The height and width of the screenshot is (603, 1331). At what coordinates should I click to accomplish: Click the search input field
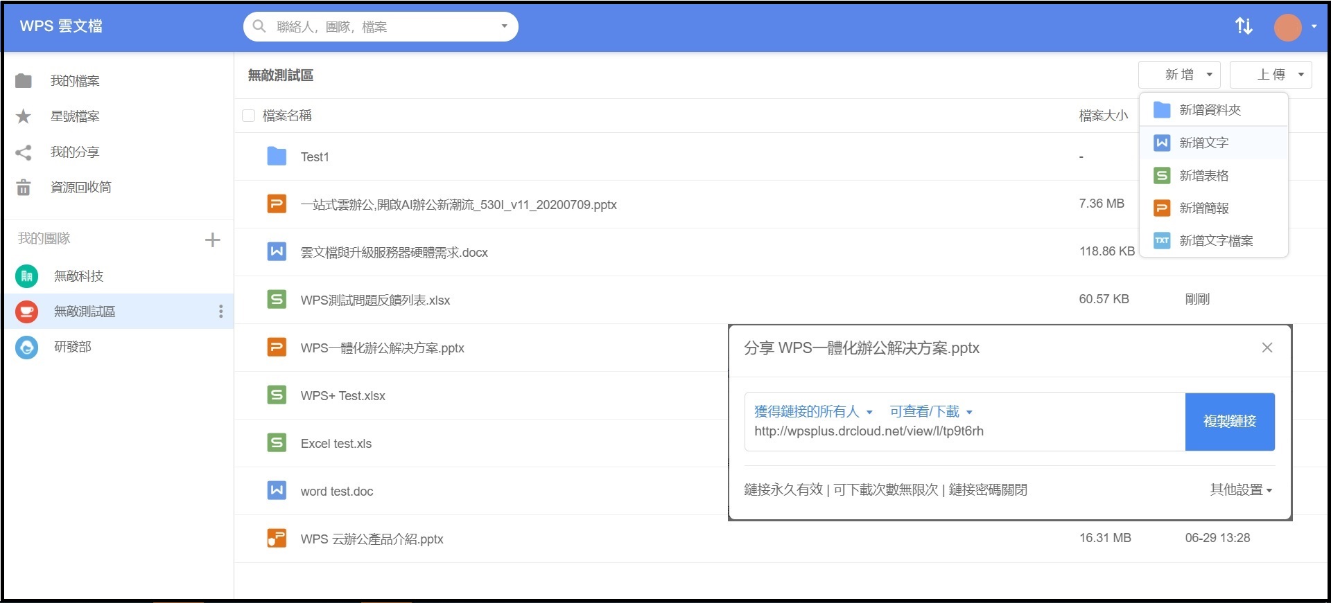pos(381,27)
